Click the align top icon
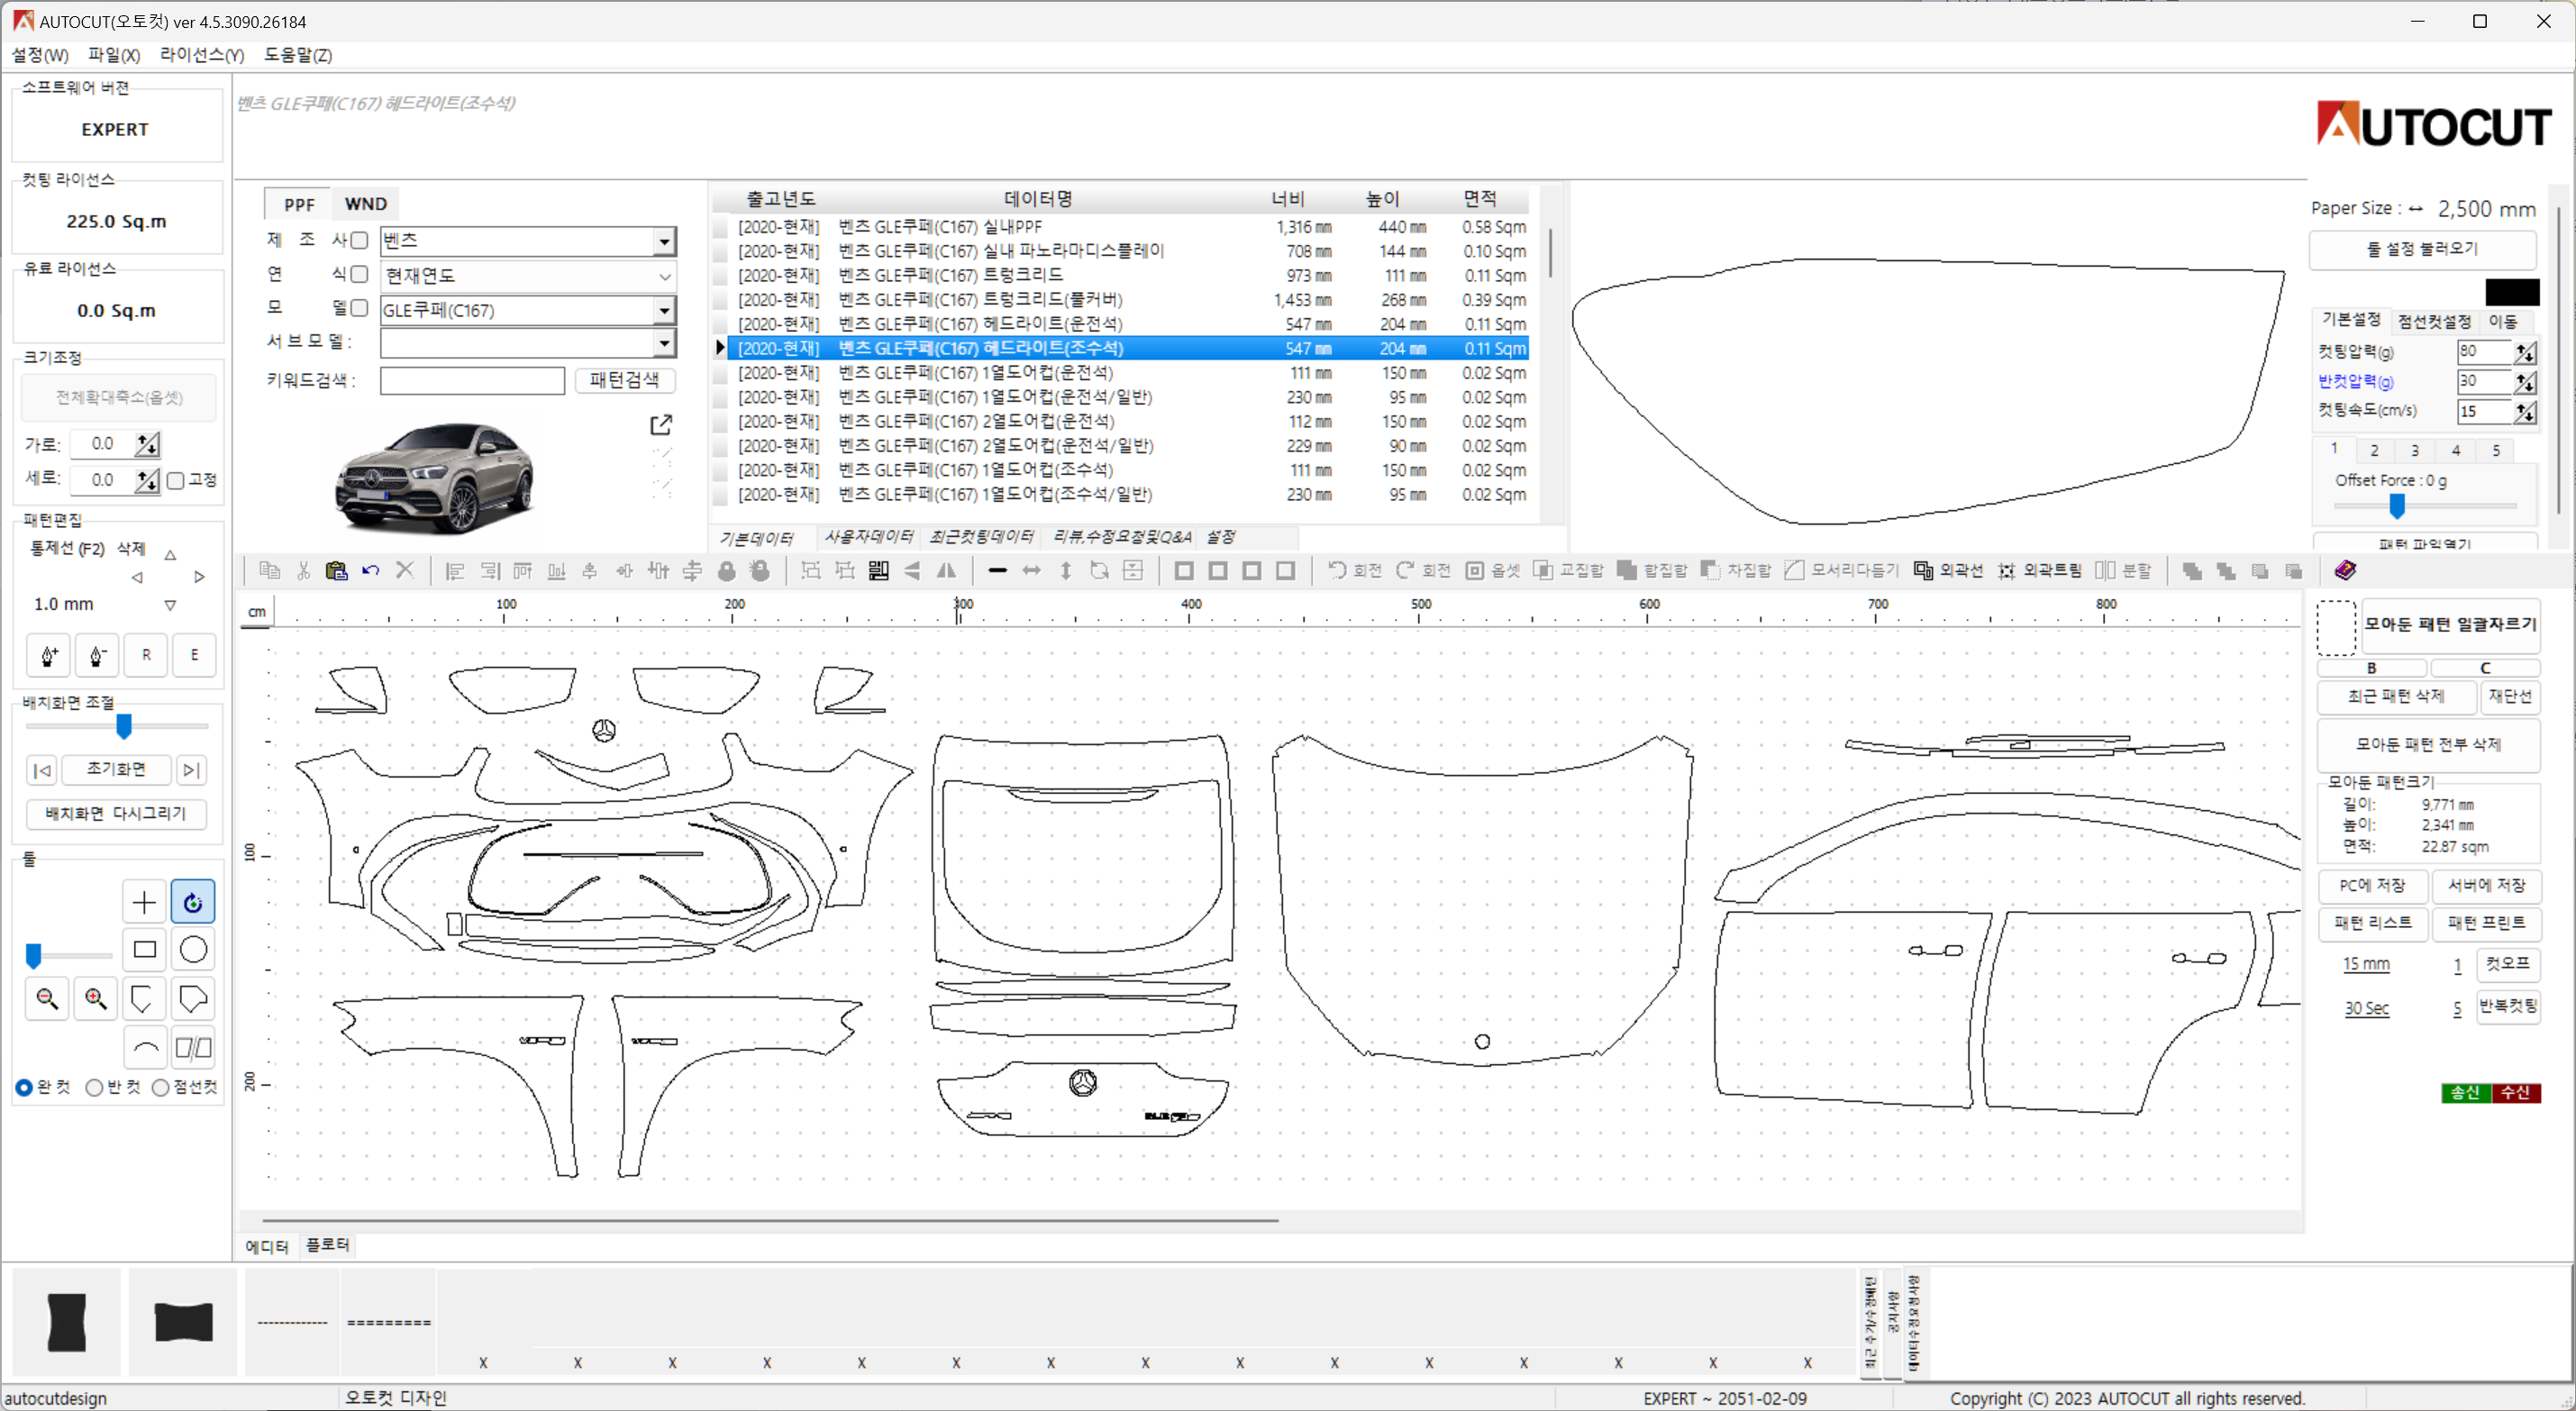 pos(522,570)
